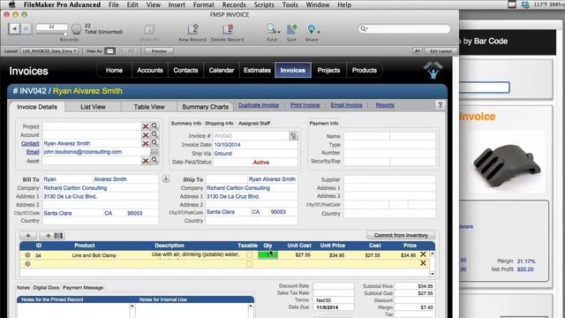The width and height of the screenshot is (565, 318).
Task: Delete the Line and Bolt Clamp line item
Action: pyautogui.click(x=424, y=254)
